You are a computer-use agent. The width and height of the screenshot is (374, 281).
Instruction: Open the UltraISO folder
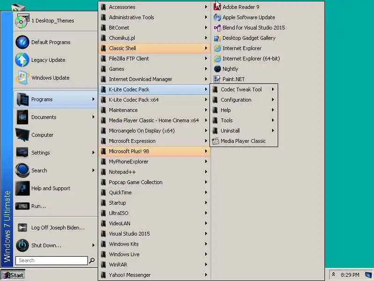click(154, 213)
